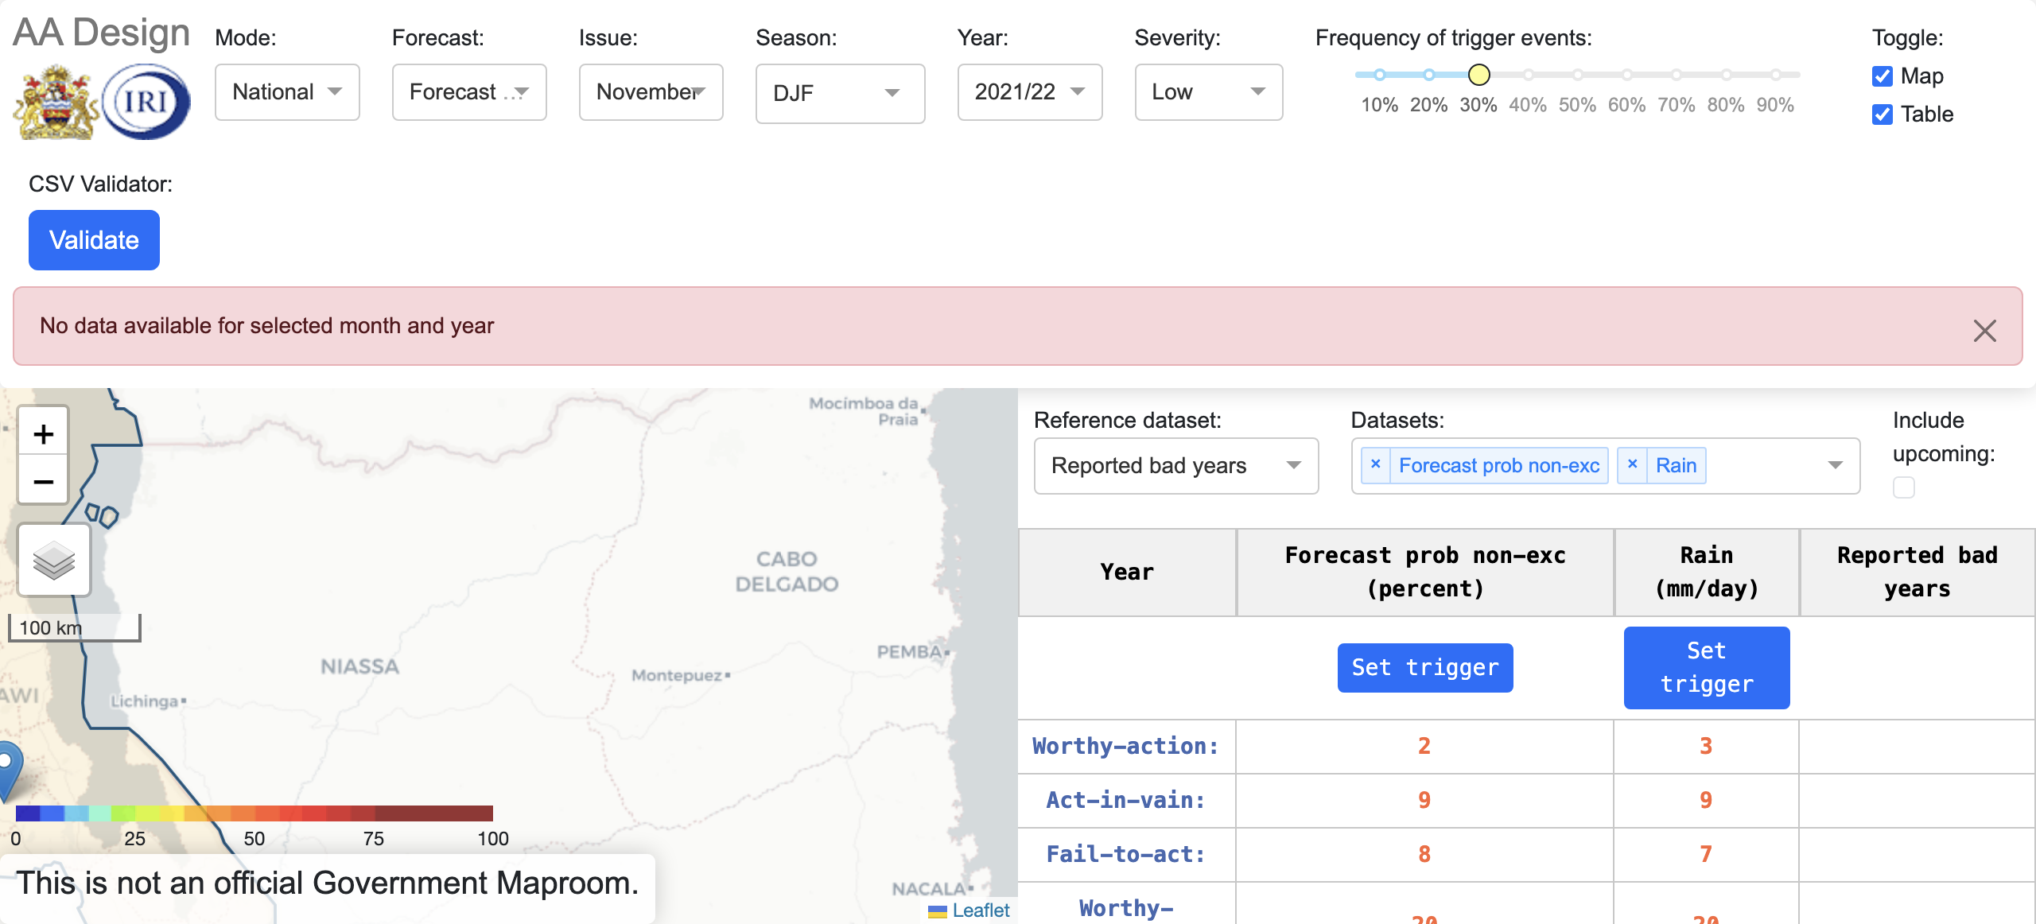Remove the Forecast prob non-exc dataset chip
The image size is (2036, 924).
click(1377, 464)
